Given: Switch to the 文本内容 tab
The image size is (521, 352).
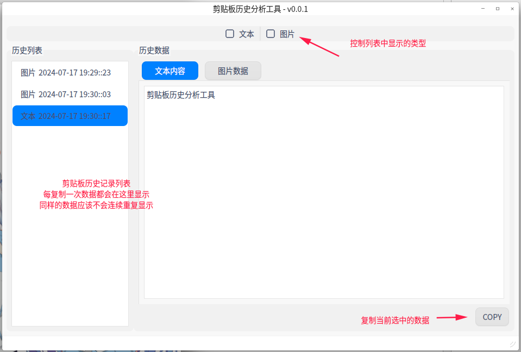Looking at the screenshot, I should [170, 71].
